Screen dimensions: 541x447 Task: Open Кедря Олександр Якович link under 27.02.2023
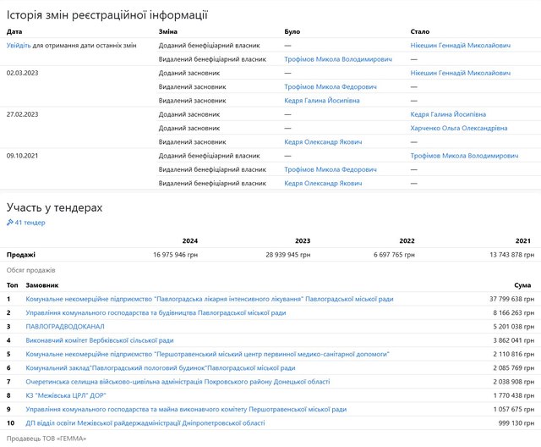click(323, 141)
